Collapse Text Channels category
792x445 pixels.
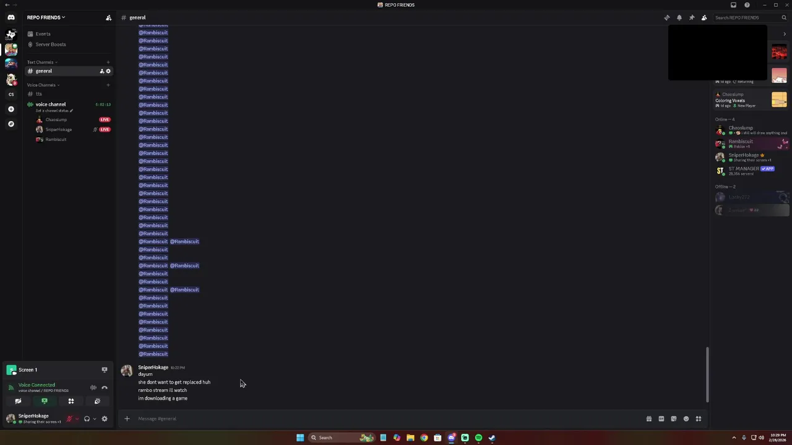pyautogui.click(x=42, y=62)
